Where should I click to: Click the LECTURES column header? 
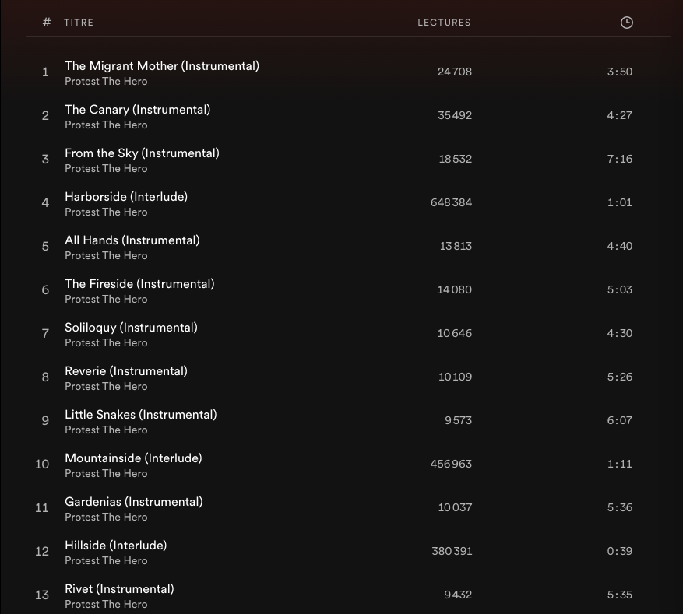coord(444,23)
